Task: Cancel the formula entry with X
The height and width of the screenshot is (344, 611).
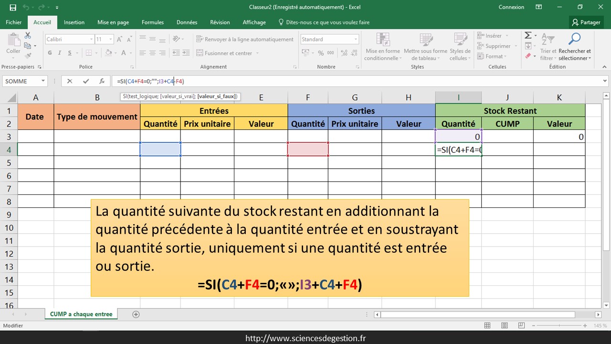Action: [x=70, y=81]
